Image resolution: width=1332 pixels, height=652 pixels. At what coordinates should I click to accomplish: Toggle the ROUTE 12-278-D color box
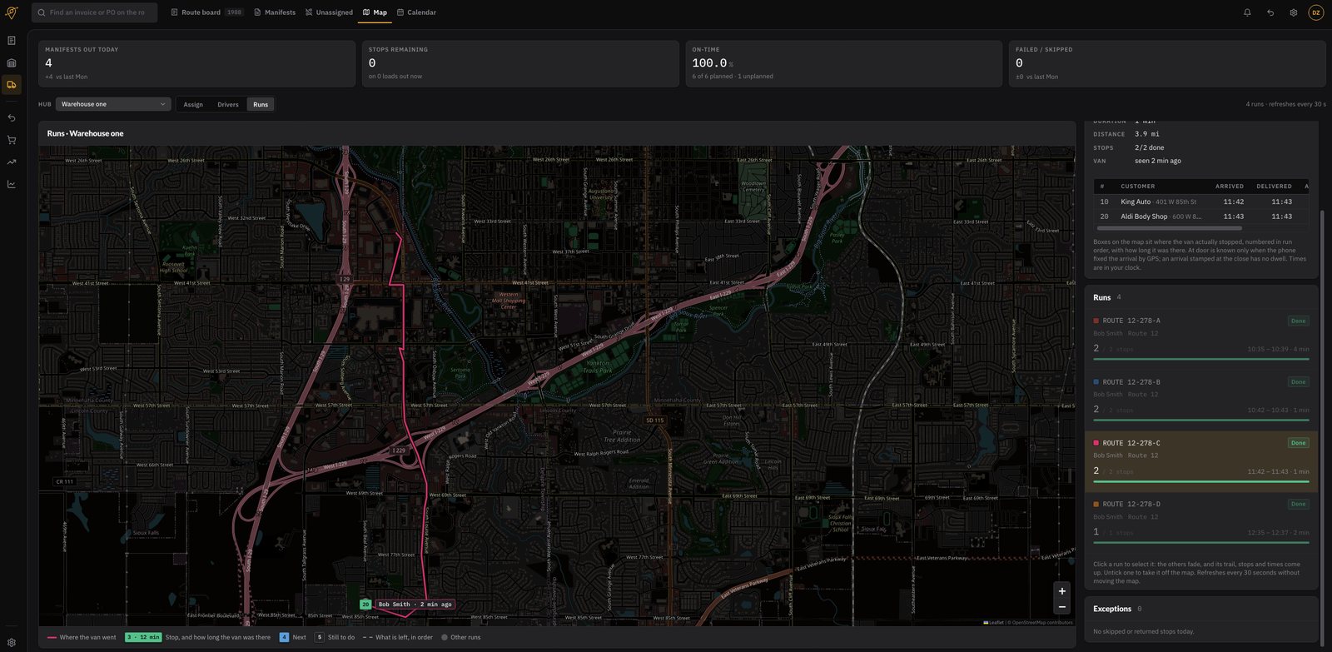coord(1096,504)
